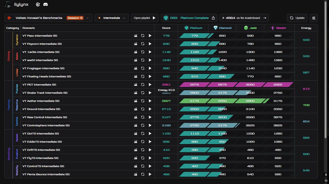Click the Score column header
329x184 pixels.
pos(166,28)
